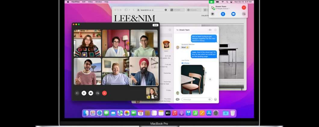
Task: Switch FaceTime layout using Grid button
Action: [x=155, y=25]
